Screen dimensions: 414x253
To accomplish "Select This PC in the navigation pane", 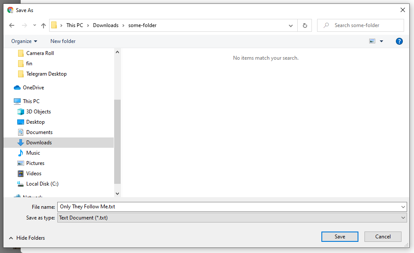I will (31, 101).
